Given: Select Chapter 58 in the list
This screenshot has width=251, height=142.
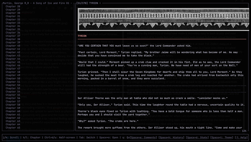Looking at the screenshot, I should click(13, 104).
